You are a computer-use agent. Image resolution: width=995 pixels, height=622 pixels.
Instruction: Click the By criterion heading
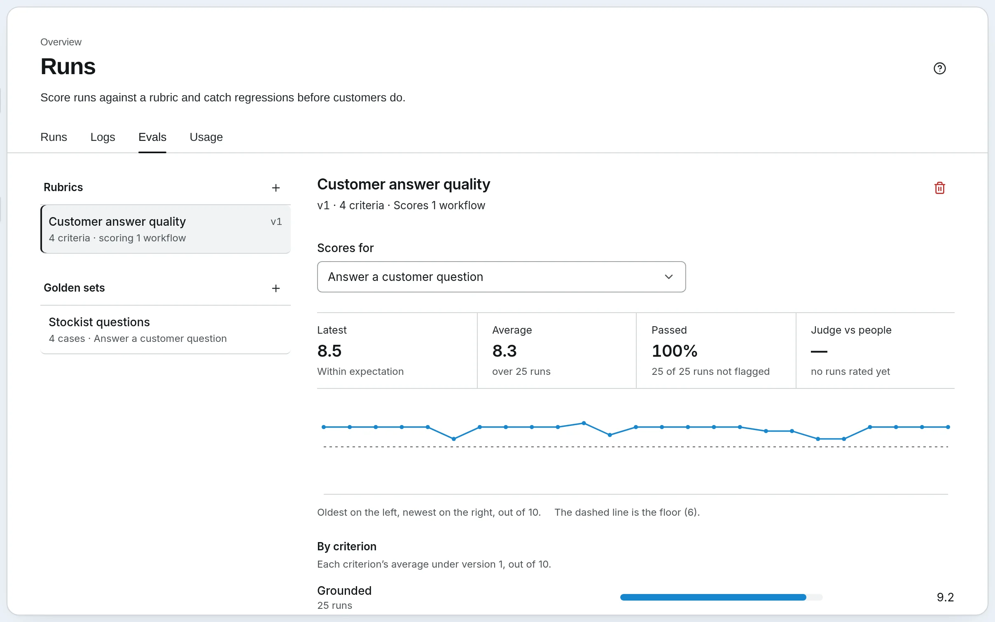coord(347,546)
